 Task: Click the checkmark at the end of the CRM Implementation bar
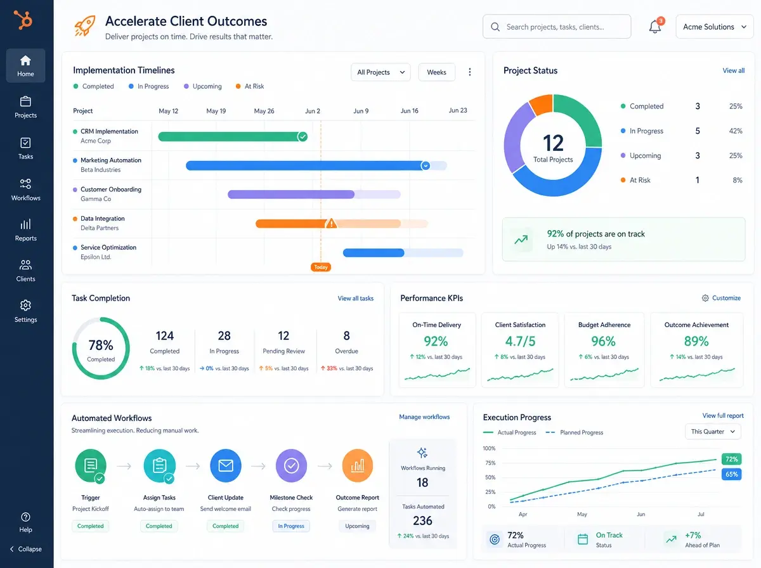302,136
